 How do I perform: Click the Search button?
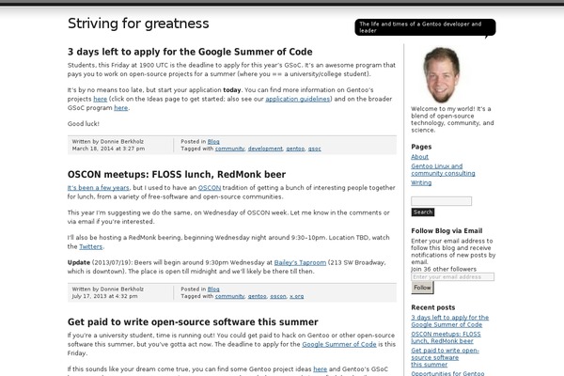423,212
